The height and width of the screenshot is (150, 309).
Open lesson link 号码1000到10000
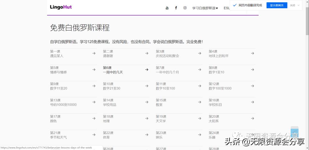point(63,105)
